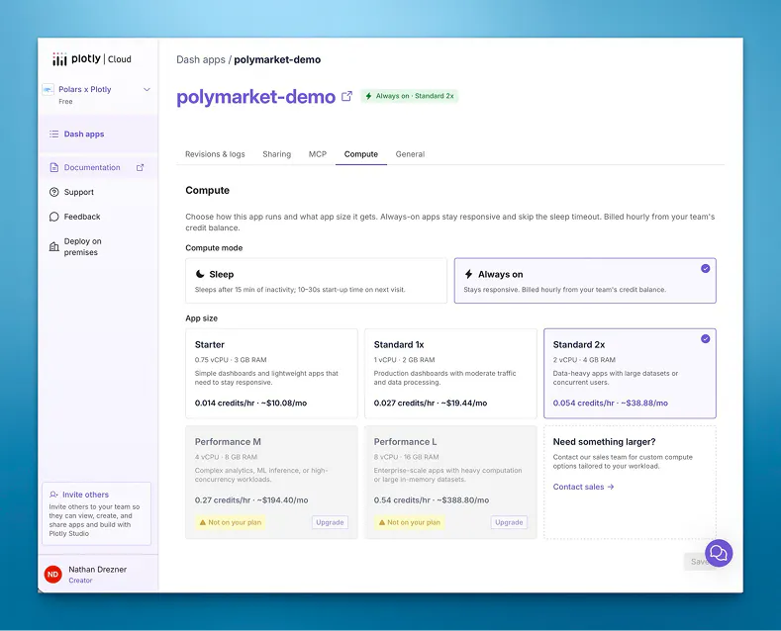This screenshot has width=781, height=631.
Task: Click the Support help icon
Action: [x=54, y=192]
